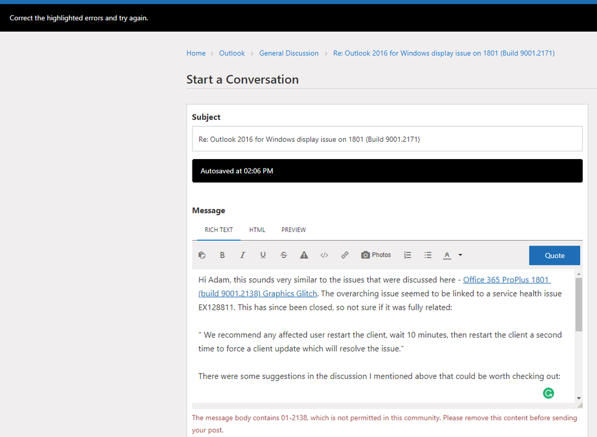The width and height of the screenshot is (597, 437).
Task: Click the text color A icon
Action: (447, 255)
